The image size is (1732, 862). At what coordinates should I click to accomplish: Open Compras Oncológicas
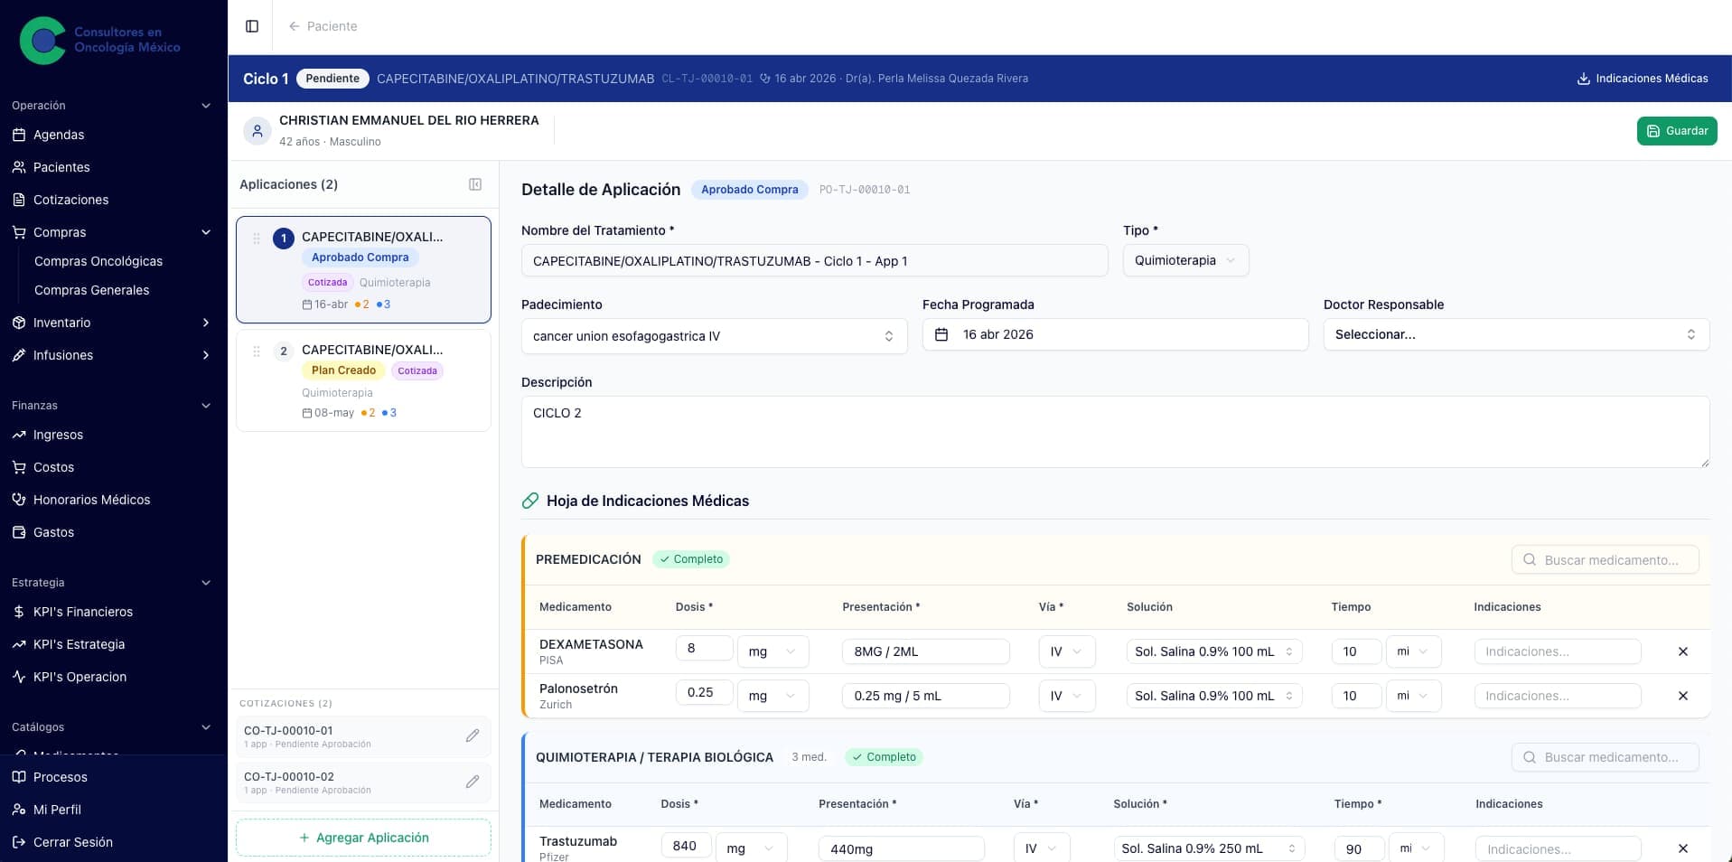[x=98, y=261]
